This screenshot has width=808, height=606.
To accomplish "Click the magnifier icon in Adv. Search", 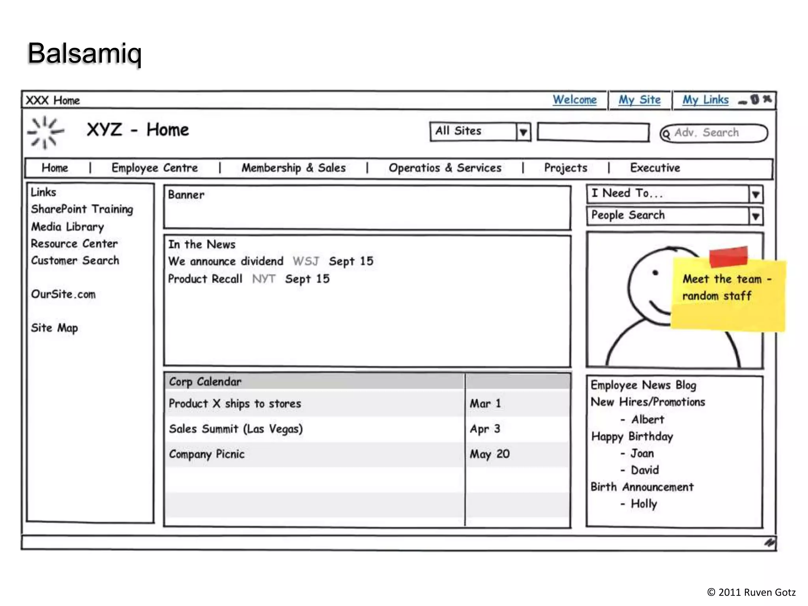I will [666, 134].
